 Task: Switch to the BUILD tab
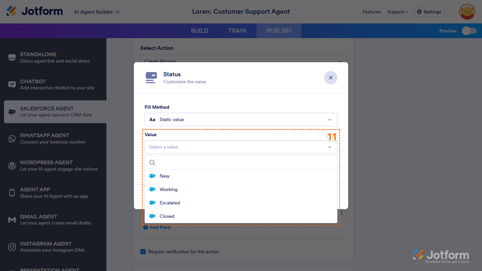(199, 30)
